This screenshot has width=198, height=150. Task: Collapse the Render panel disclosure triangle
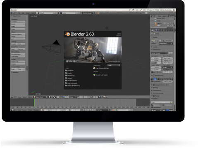[152, 37]
